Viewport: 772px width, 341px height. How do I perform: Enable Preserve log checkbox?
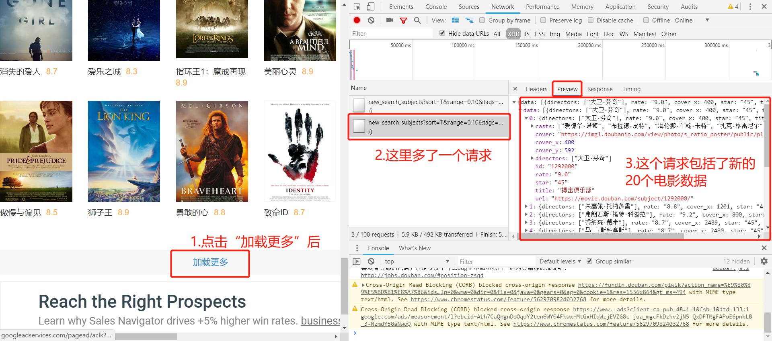point(543,20)
